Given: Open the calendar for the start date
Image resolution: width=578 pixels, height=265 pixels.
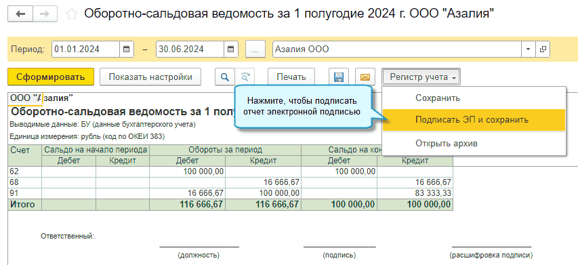Looking at the screenshot, I should (126, 49).
